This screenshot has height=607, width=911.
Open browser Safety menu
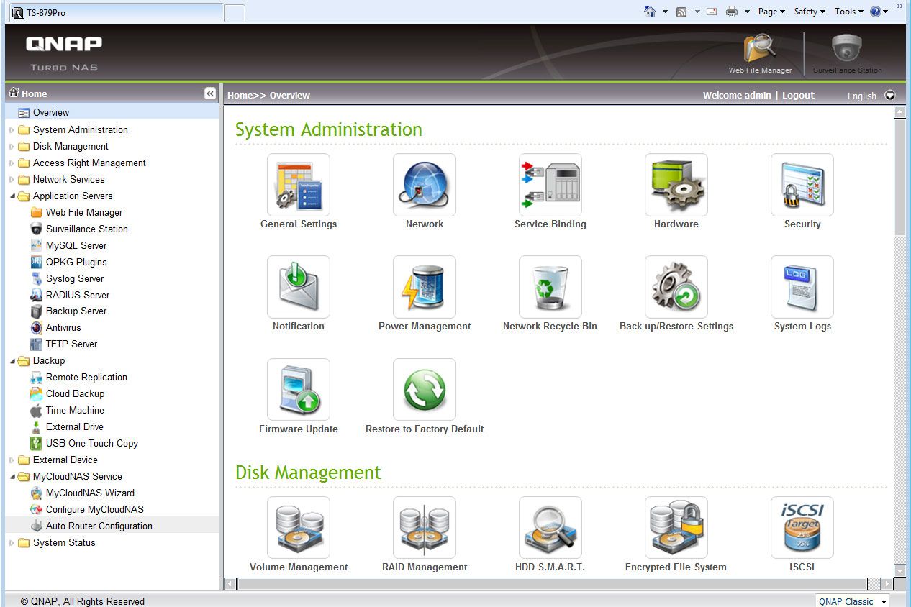[x=810, y=12]
